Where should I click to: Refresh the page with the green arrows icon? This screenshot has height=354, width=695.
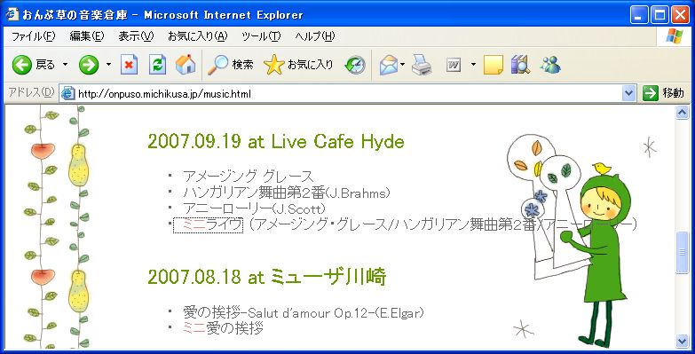coord(157,66)
